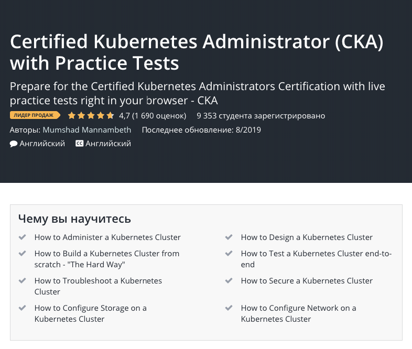Screen dimensions: 412x349
Task: Click the five-star rating icons
Action: pyautogui.click(x=91, y=116)
